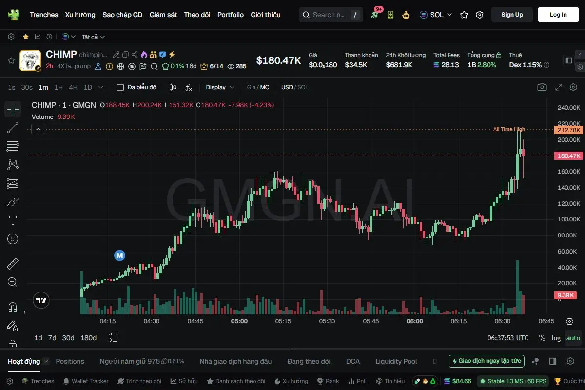
Task: Select the zoom in tool
Action: click(x=13, y=282)
